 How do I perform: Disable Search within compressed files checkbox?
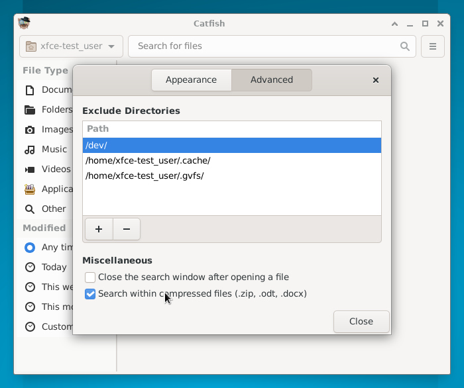tap(90, 294)
